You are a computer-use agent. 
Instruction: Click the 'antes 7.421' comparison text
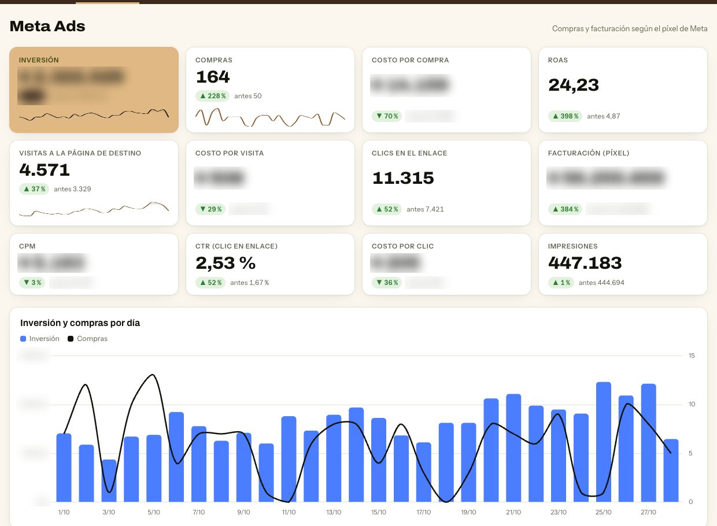(425, 209)
